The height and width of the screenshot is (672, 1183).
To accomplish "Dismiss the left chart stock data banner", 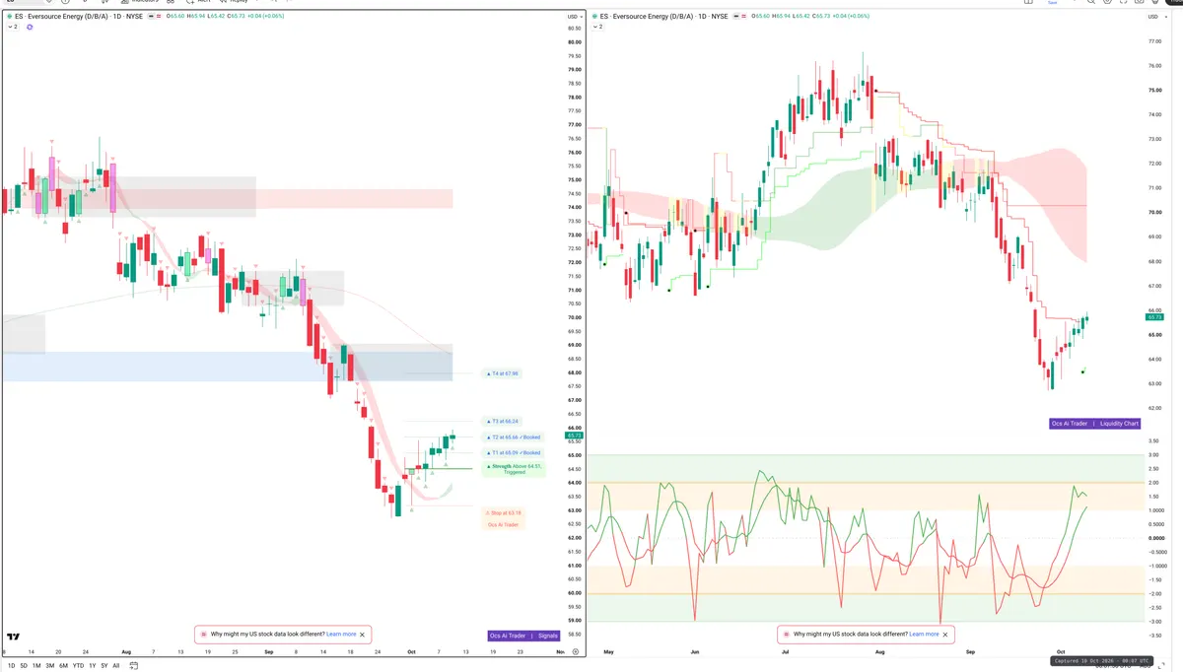I will [363, 635].
